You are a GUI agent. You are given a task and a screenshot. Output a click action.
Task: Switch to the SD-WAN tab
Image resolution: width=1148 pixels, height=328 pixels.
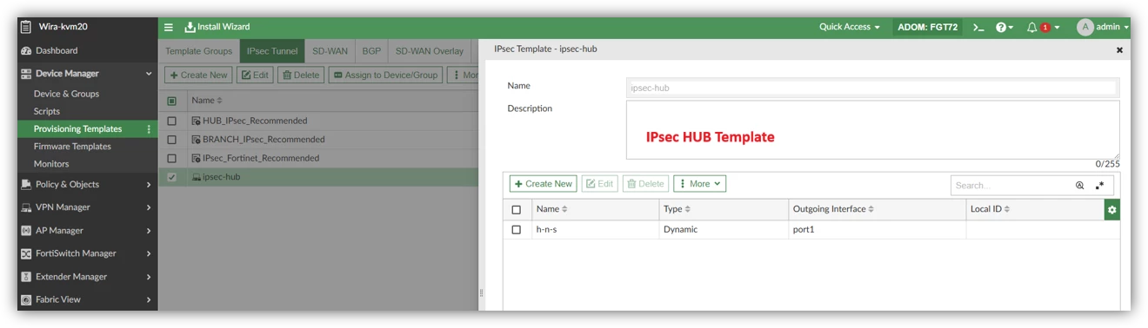click(330, 51)
